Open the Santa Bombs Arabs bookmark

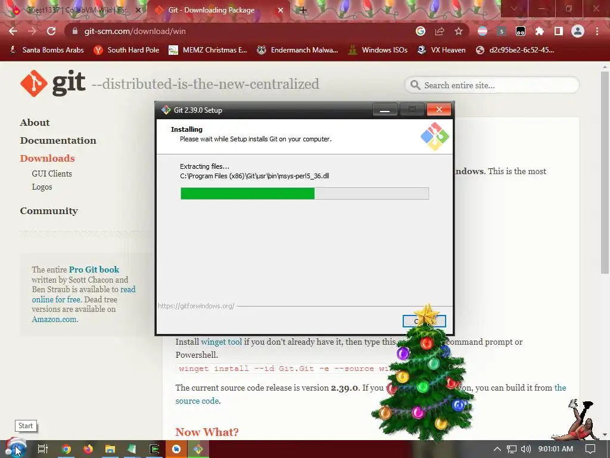[46, 50]
